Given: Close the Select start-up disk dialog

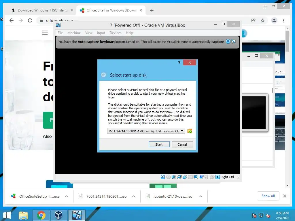Looking at the screenshot, I should [x=190, y=62].
